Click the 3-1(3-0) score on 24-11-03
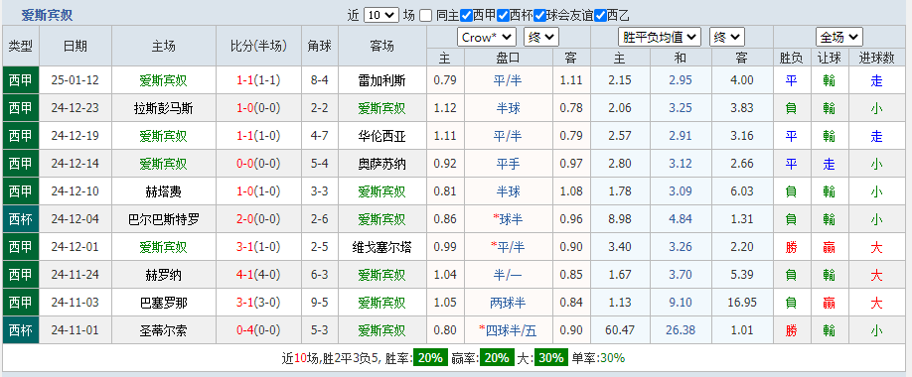 pos(259,304)
